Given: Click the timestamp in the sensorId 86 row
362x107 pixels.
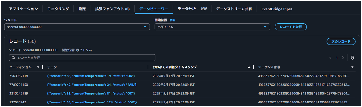Looking at the screenshot, I should click(x=174, y=76).
